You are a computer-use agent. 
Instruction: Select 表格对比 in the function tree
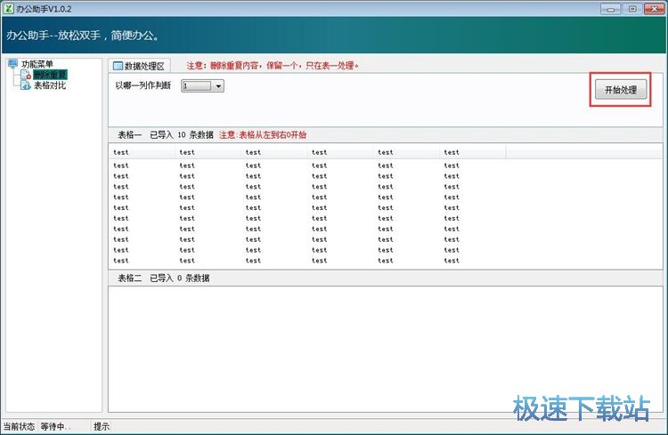pyautogui.click(x=50, y=86)
